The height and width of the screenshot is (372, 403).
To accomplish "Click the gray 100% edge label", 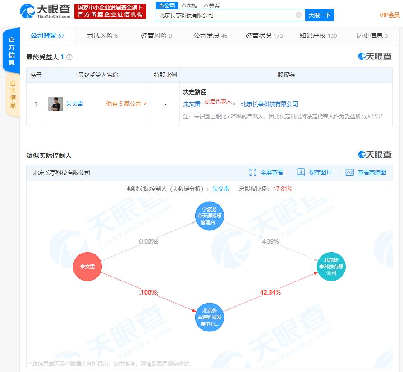I will (149, 241).
